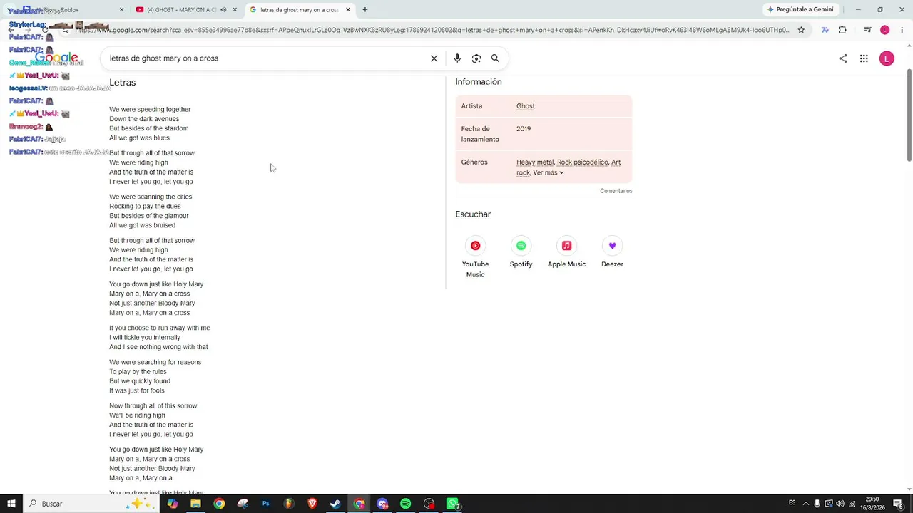The width and height of the screenshot is (913, 513).
Task: Show hidden system tray icons
Action: click(806, 504)
